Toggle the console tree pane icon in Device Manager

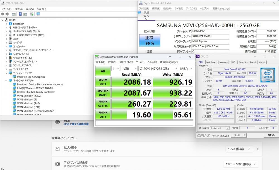pyautogui.click(x=14, y=14)
